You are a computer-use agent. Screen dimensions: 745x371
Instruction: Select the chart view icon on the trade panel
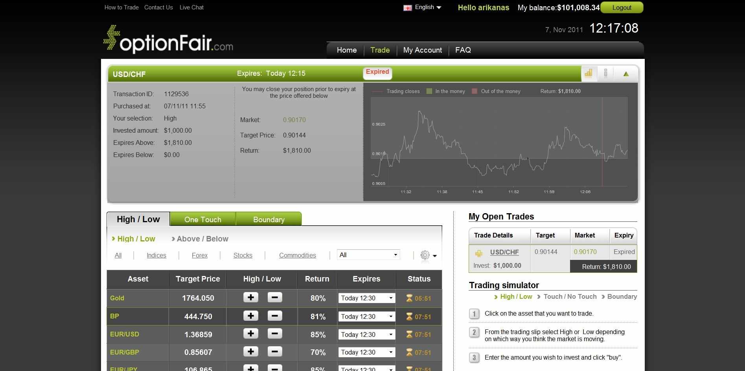589,73
